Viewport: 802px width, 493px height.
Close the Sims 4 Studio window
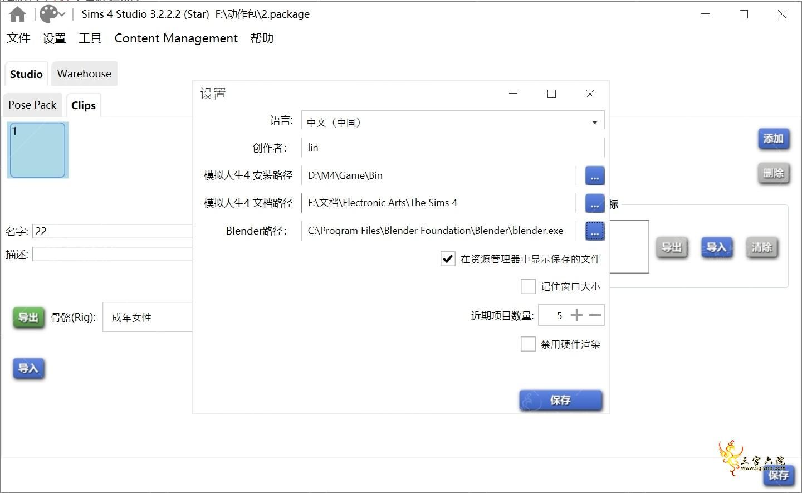[x=782, y=14]
